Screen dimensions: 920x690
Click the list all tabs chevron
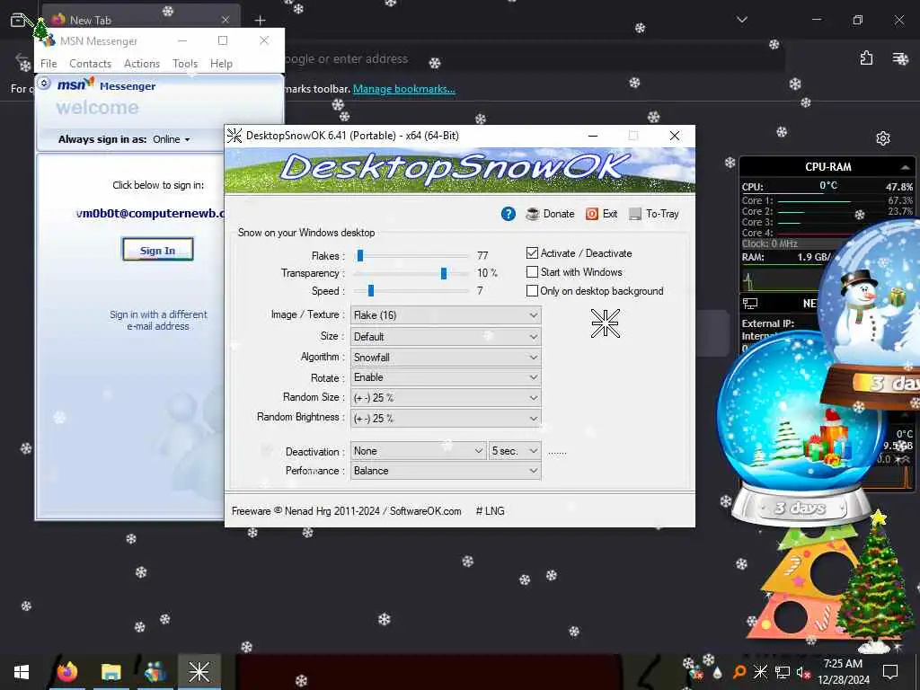point(741,20)
